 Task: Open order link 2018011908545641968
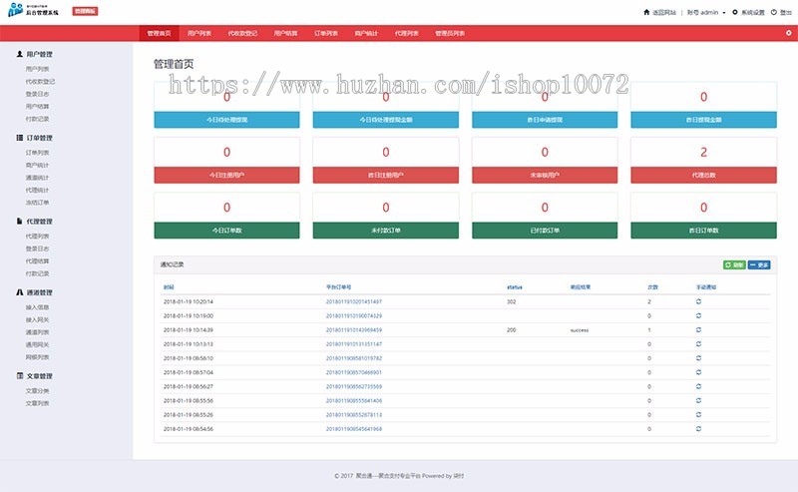click(354, 429)
